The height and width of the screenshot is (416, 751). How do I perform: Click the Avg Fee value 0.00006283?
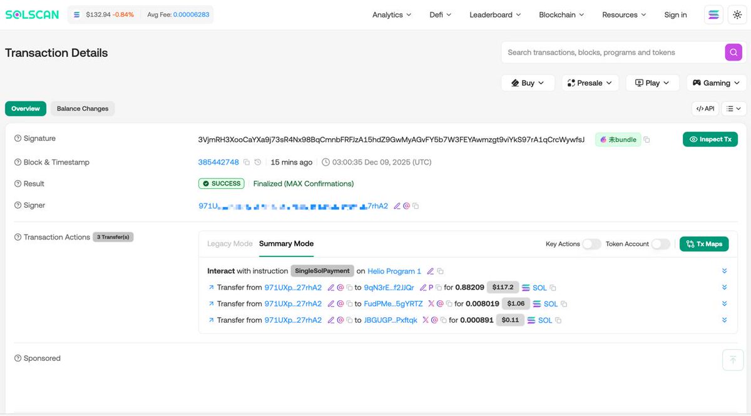click(x=191, y=15)
